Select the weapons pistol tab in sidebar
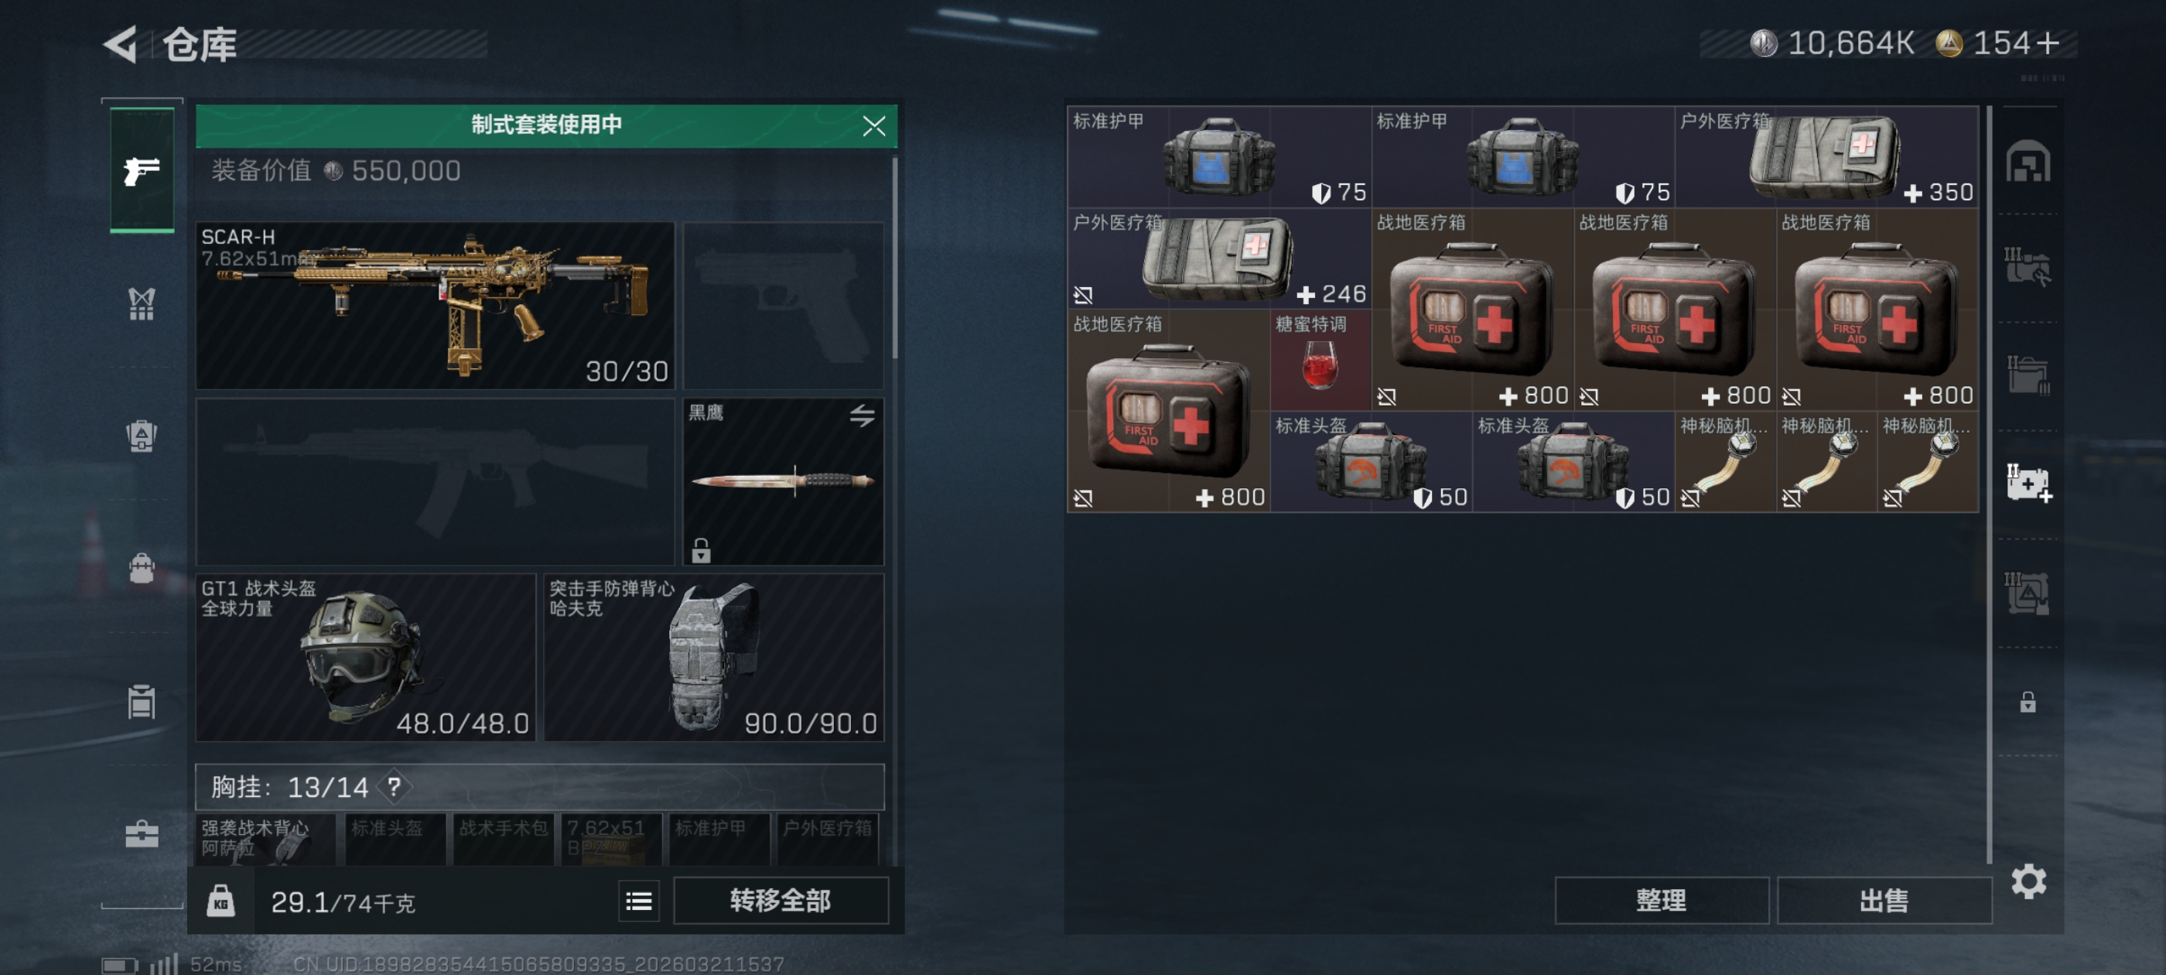 142,169
